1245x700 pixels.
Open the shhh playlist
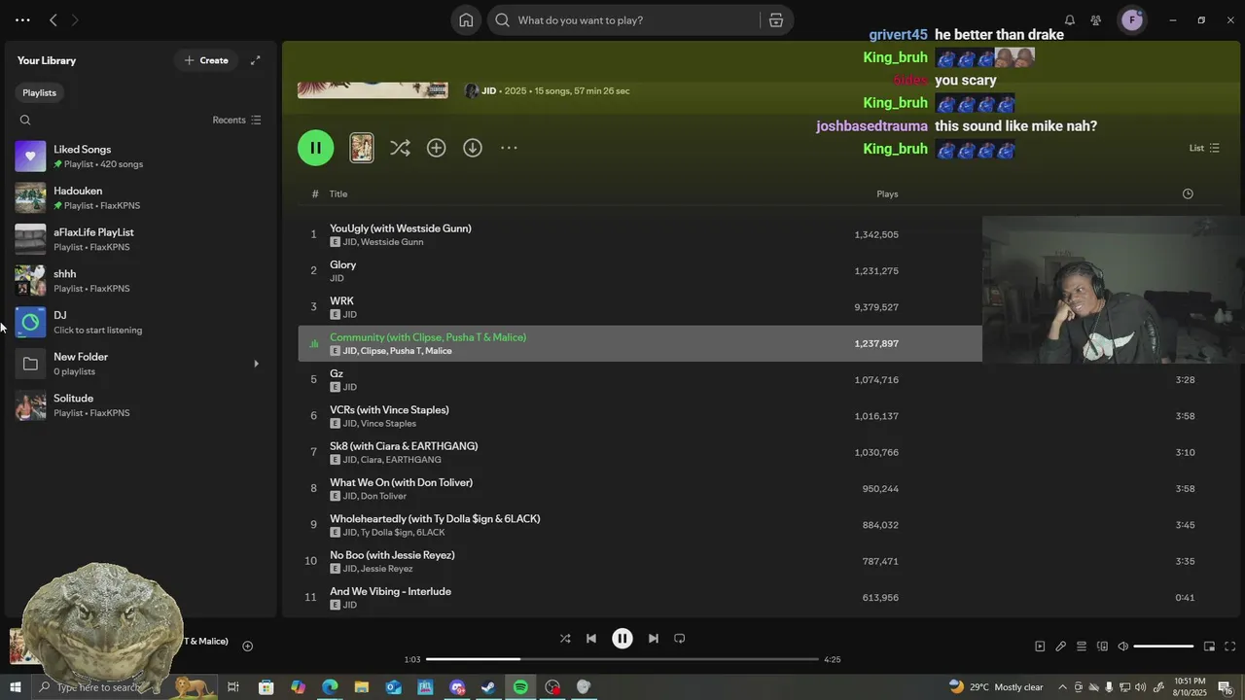point(139,281)
